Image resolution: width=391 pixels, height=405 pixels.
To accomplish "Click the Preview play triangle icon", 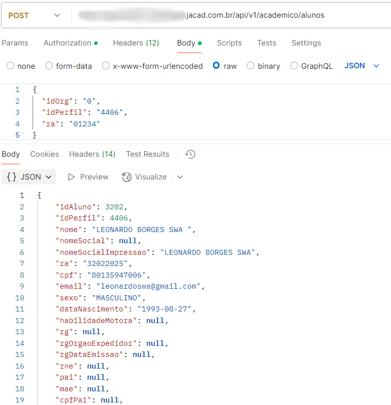I will [x=71, y=177].
